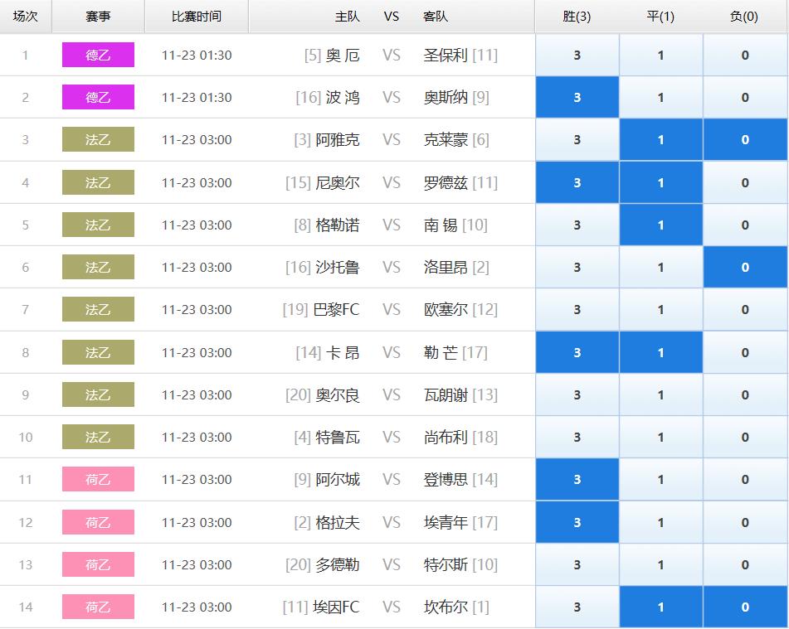Screen dimensions: 789x629
Task: Open away team 洛里昂 link
Action: tap(446, 267)
